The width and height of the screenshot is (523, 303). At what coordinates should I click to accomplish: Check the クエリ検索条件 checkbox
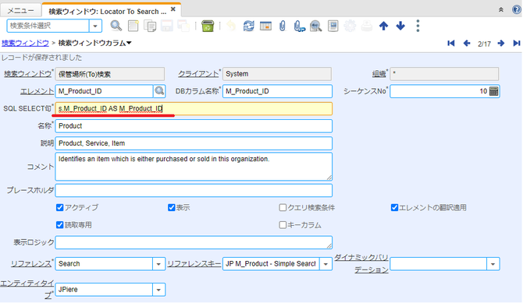283,208
